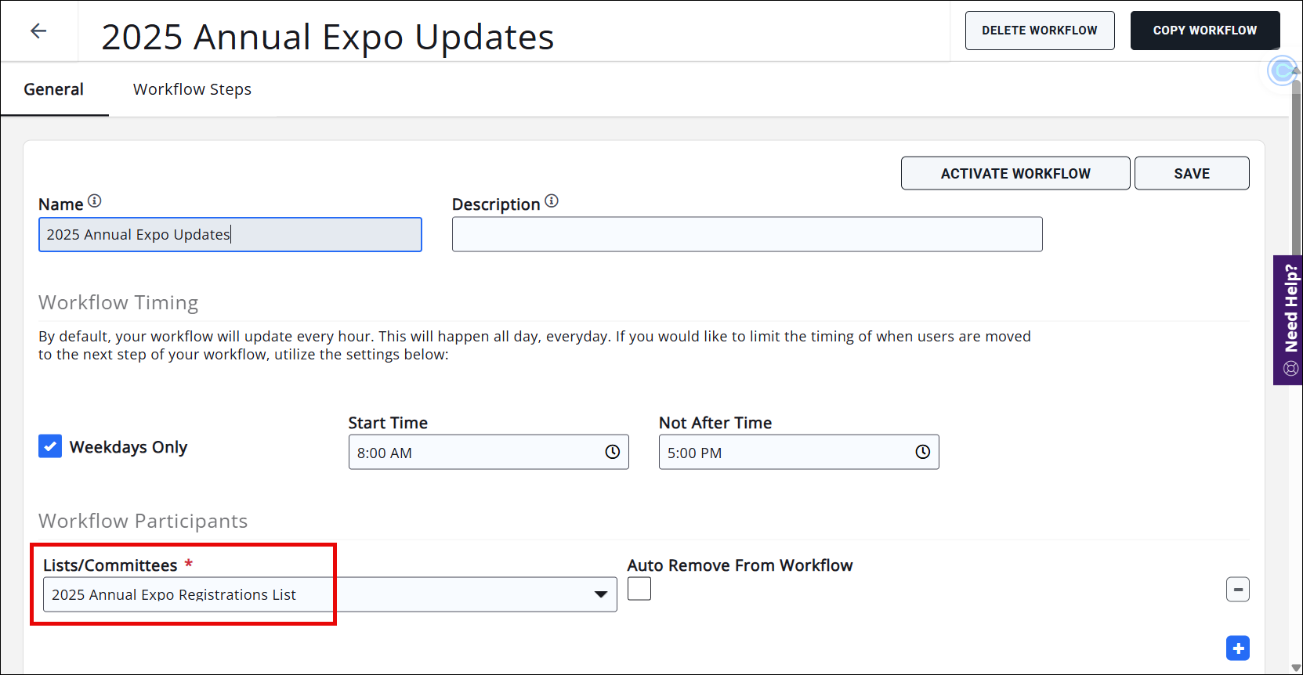Click the Copy Workflow button
Screen dimensions: 1303x675
1204,31
